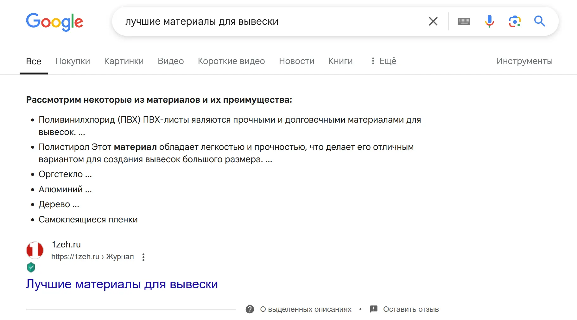Click the 1zeh.ru site favicon
This screenshot has width=577, height=320.
35,250
